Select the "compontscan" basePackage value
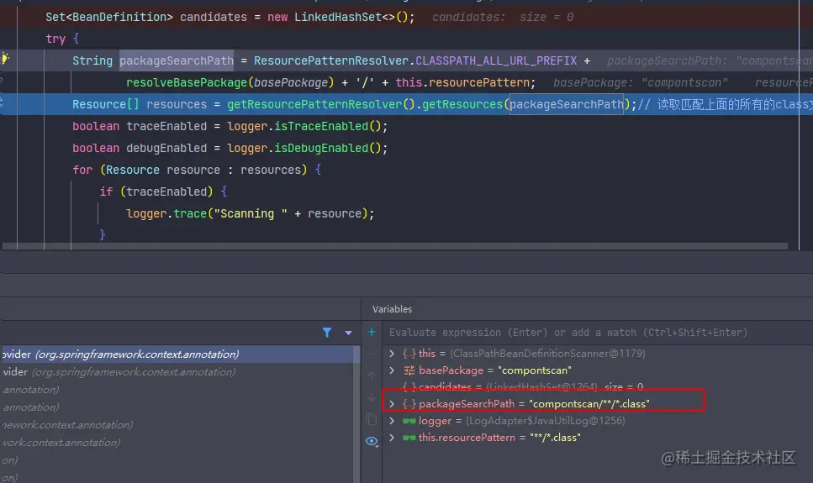This screenshot has height=483, width=813. (x=535, y=370)
